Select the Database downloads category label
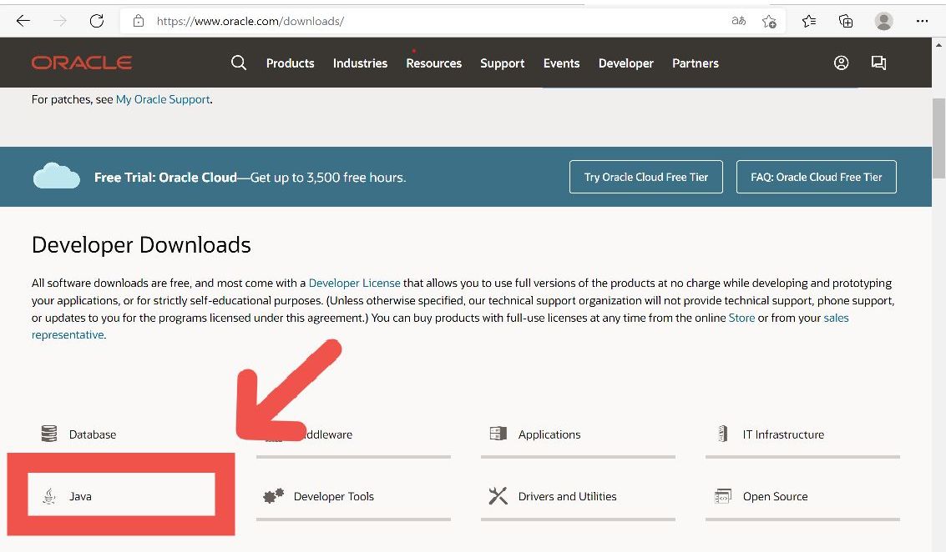946x552 pixels. click(93, 434)
